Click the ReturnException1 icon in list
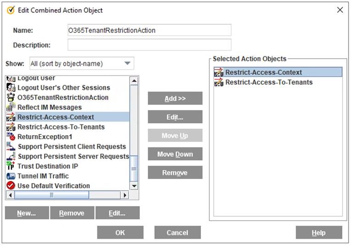Screen dimensions: 351x246 coord(11,137)
